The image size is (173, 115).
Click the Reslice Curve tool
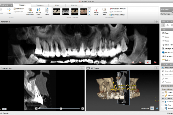point(38,11)
